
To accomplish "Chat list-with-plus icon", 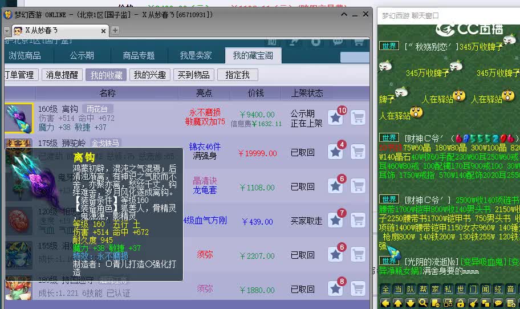I will (511, 303).
